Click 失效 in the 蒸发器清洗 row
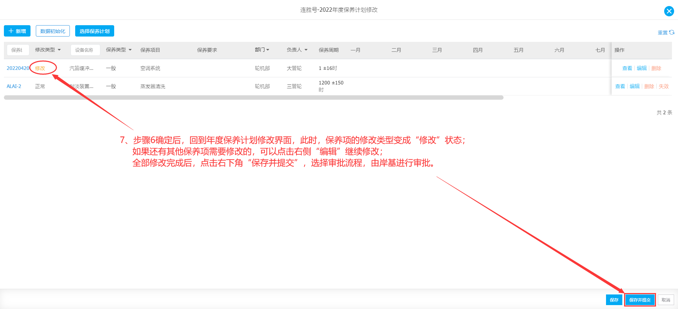Image resolution: width=678 pixels, height=309 pixels. 663,86
